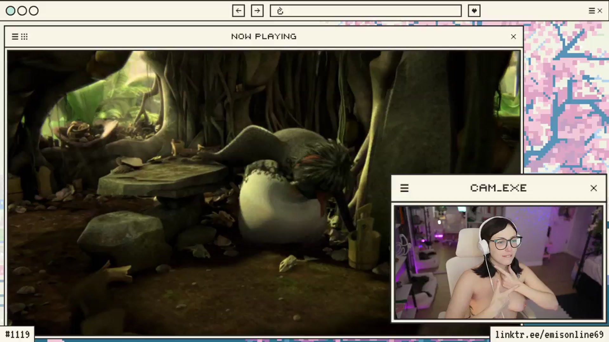Viewport: 609px width, 342px height.
Task: Click the linktr.ee/emisonline69 link text
Action: pyautogui.click(x=549, y=335)
